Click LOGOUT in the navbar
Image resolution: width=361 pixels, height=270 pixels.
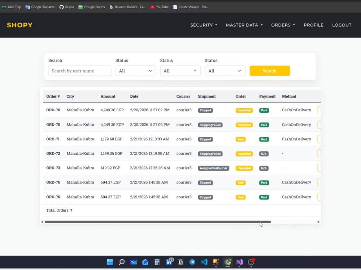(342, 25)
